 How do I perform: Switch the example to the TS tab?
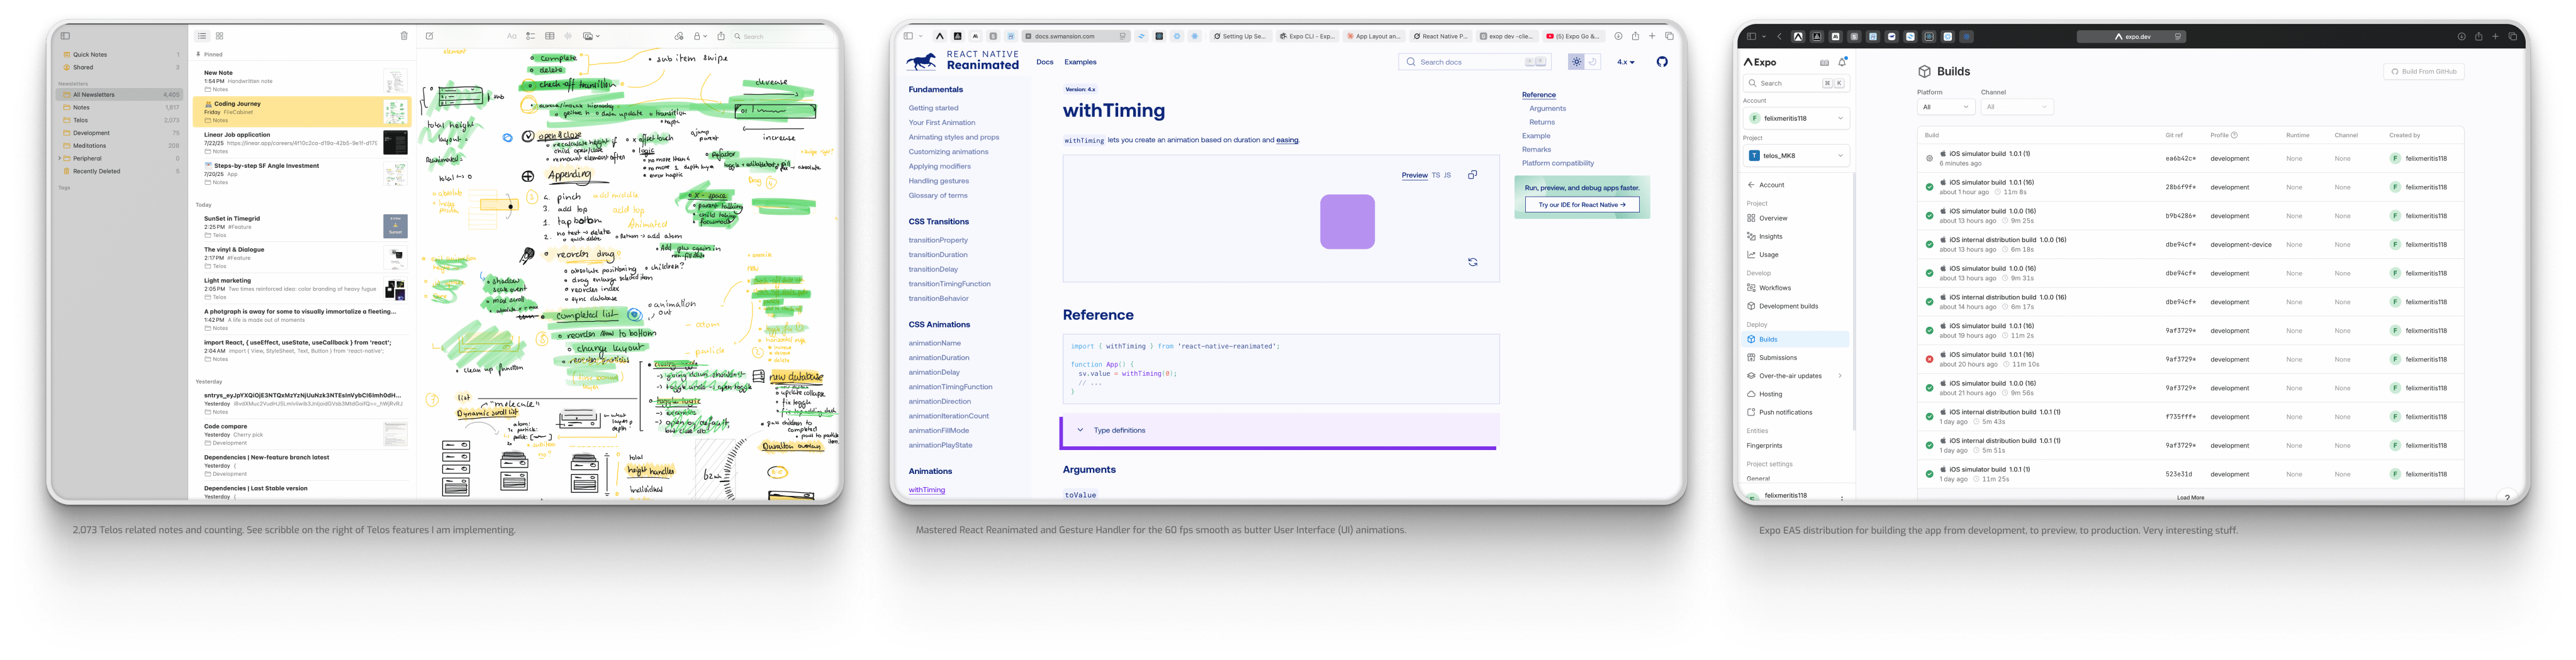coord(1435,176)
